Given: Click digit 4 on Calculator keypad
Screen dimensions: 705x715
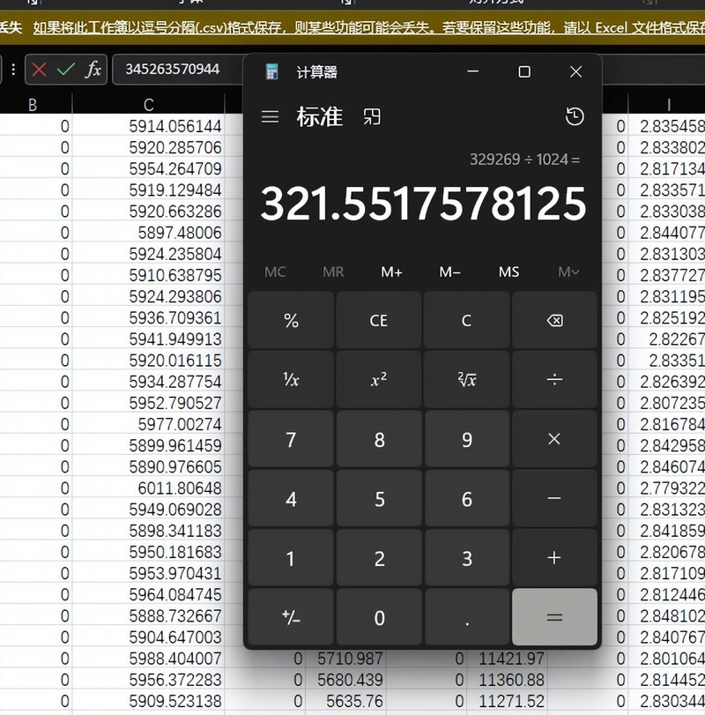Looking at the screenshot, I should [291, 498].
